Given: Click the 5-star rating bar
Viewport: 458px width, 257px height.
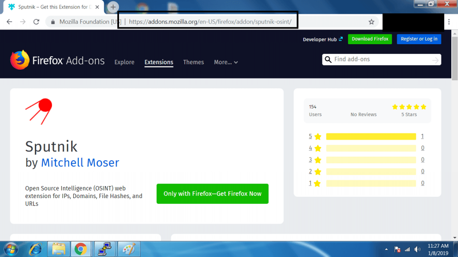Looking at the screenshot, I should [x=371, y=137].
